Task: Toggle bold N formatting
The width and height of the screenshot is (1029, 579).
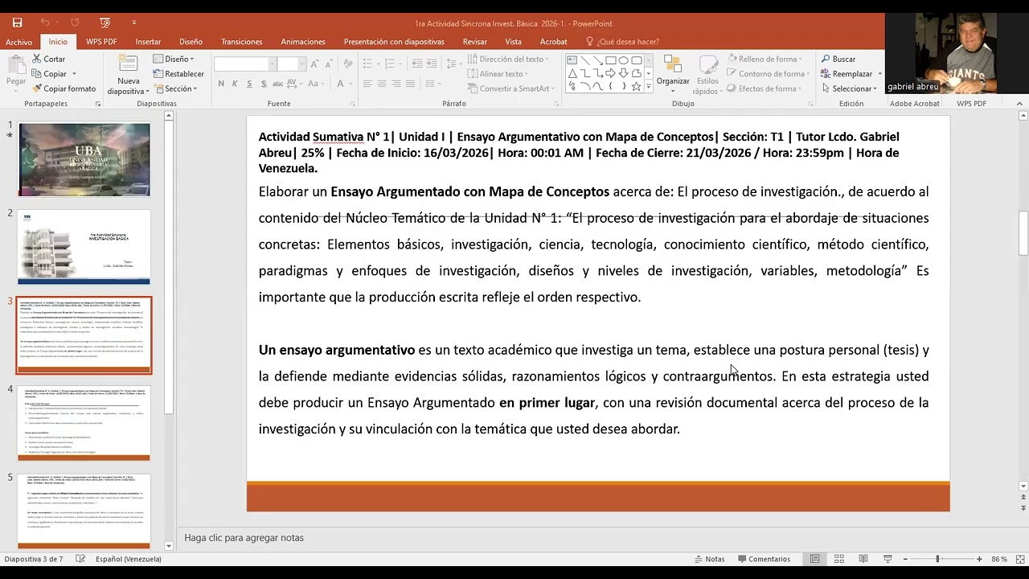Action: [221, 84]
